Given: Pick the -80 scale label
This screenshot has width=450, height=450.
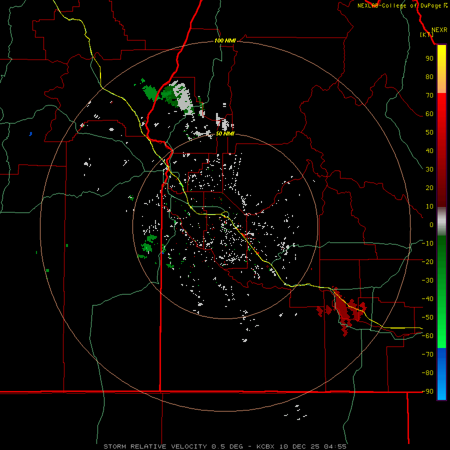Looking at the screenshot, I should pos(427,373).
